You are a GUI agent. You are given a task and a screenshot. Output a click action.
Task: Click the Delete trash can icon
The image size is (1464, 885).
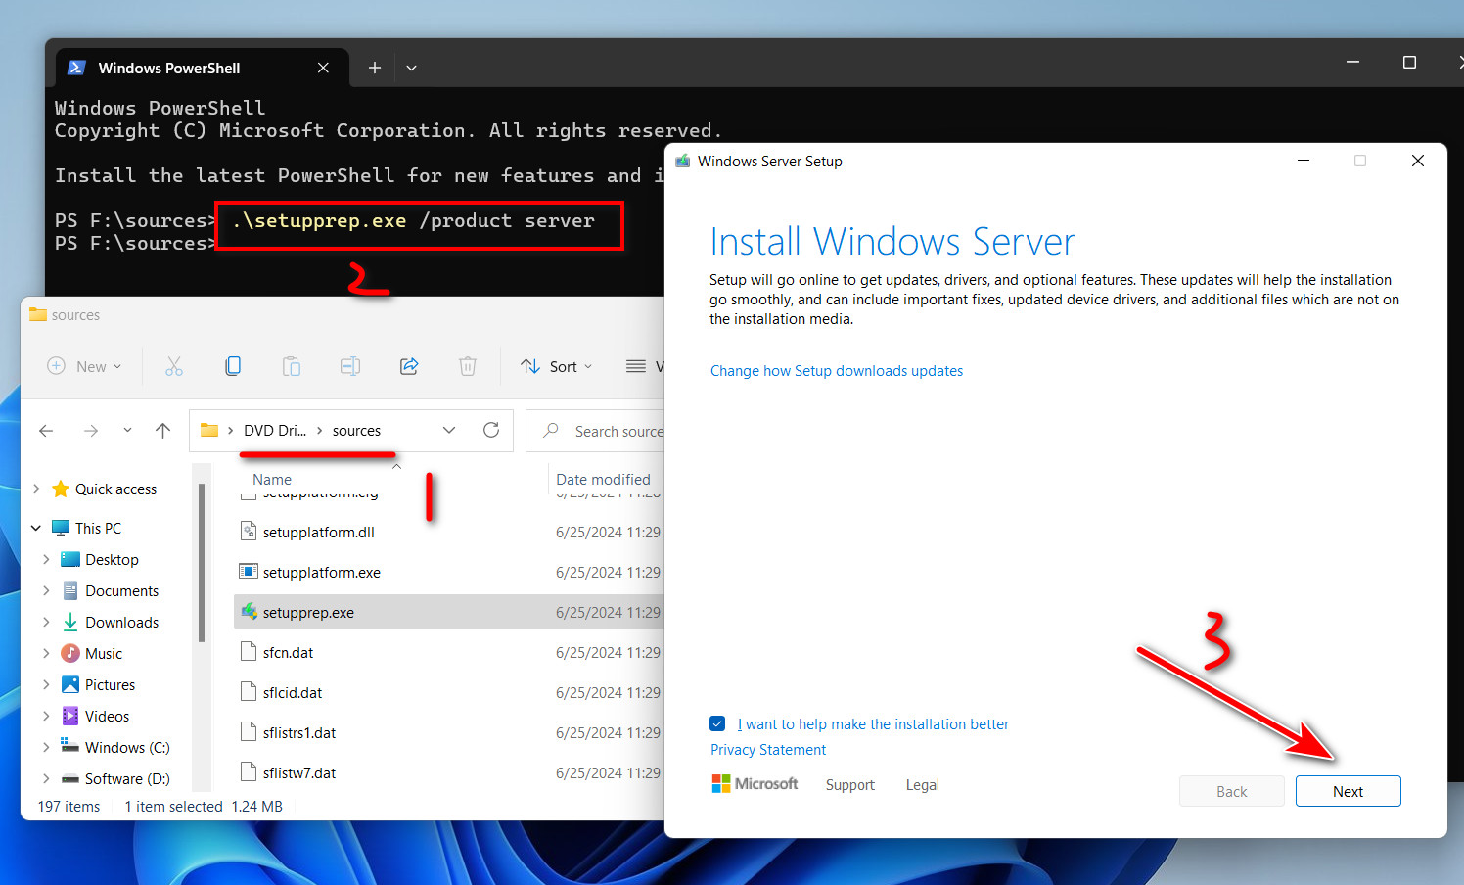468,366
